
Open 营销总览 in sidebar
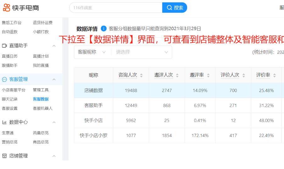[10, 142]
